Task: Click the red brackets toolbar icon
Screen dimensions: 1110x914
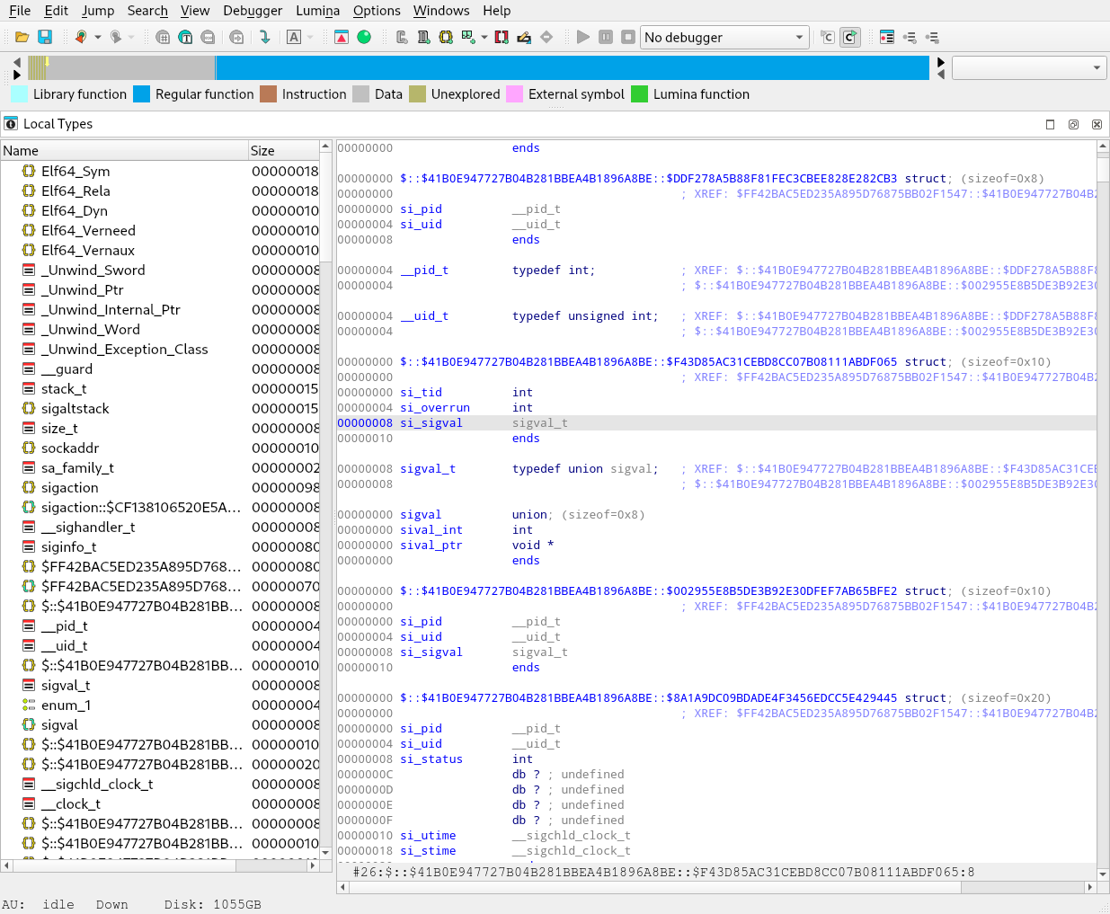Action: click(502, 37)
